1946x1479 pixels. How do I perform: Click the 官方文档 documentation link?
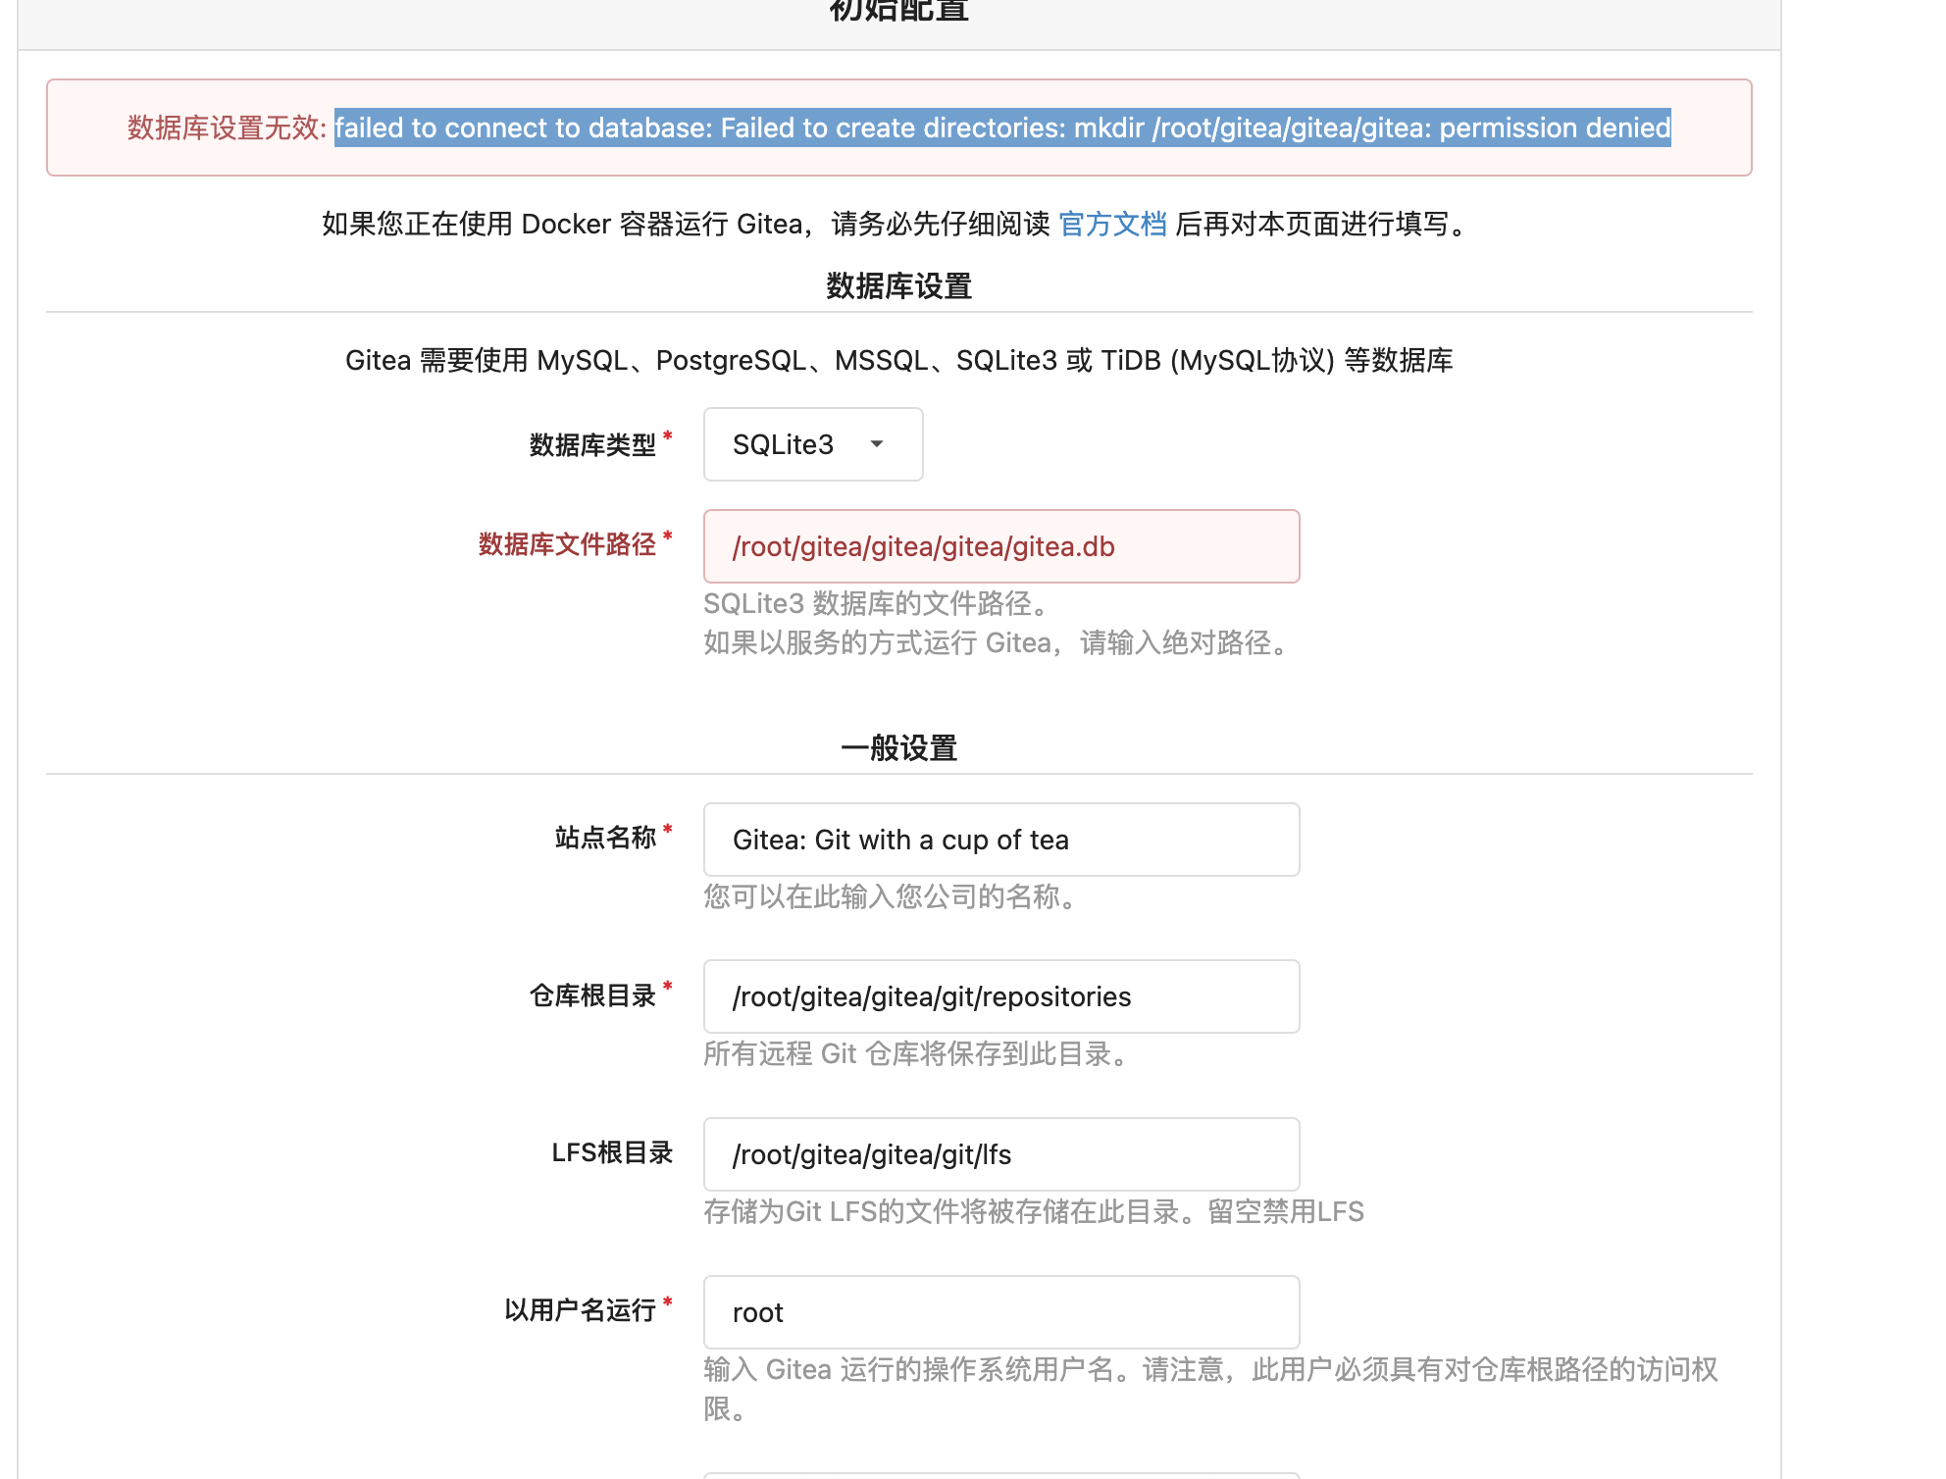(x=1112, y=225)
